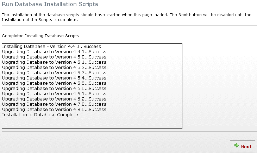
Task: Select the Upgrading to Version 4.6.1 line
Action: pos(54,93)
